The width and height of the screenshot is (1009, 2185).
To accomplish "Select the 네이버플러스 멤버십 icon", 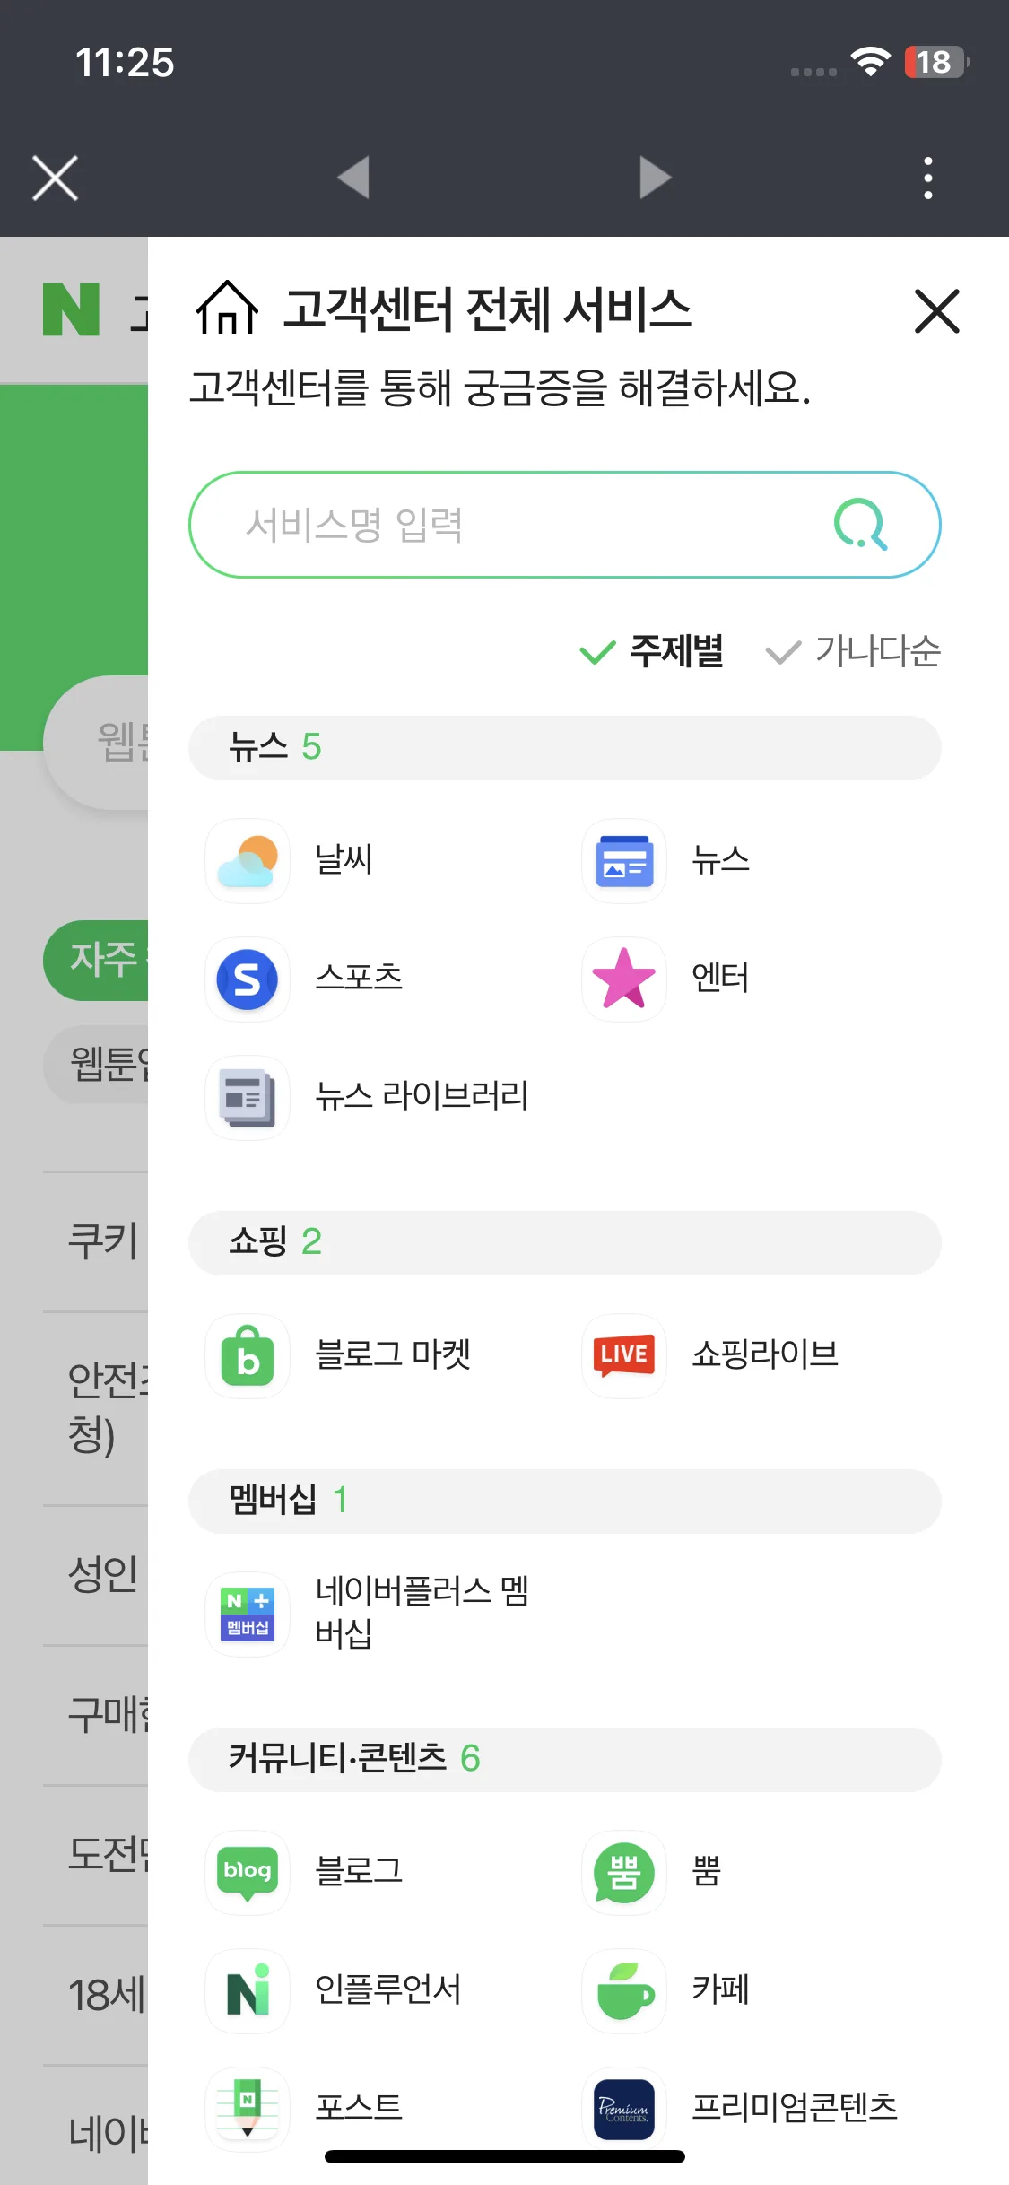I will pyautogui.click(x=248, y=1614).
